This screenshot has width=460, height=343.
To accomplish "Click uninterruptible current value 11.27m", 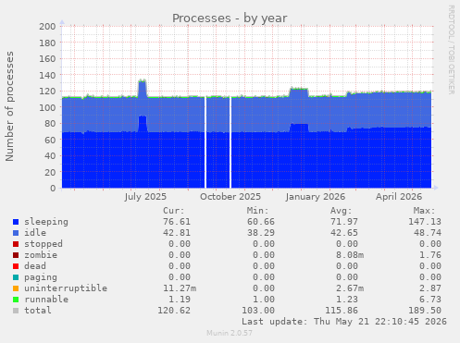I will coord(180,288).
